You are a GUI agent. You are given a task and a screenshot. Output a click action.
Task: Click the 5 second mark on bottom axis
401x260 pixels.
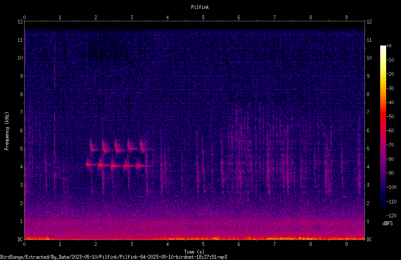pos(203,244)
